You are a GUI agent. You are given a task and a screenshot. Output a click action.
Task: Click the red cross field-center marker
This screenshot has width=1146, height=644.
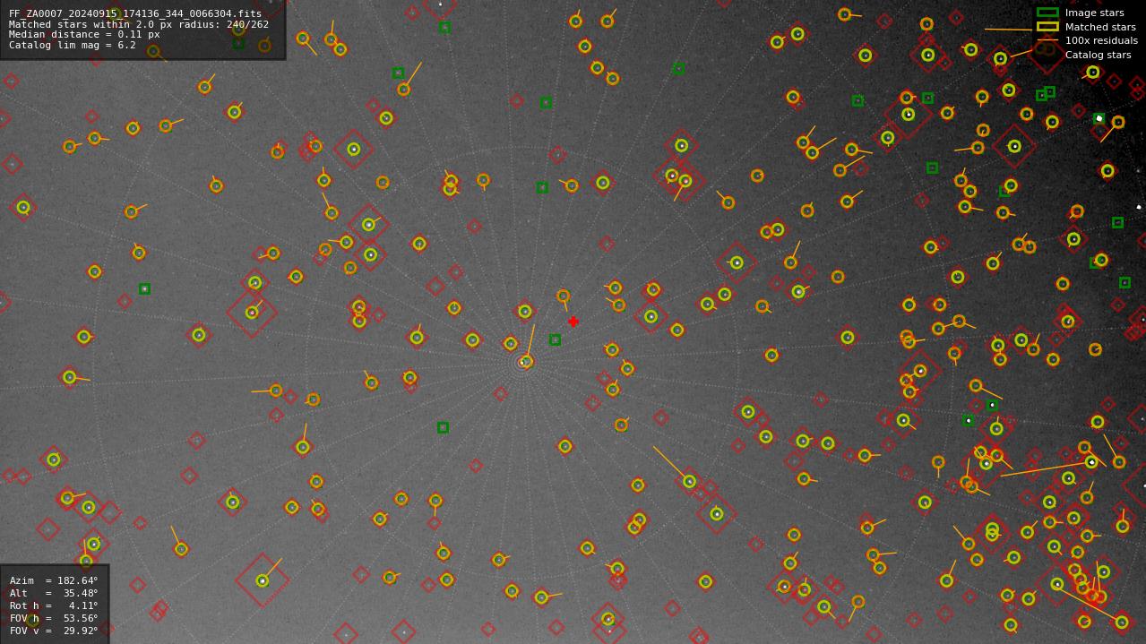pos(573,322)
